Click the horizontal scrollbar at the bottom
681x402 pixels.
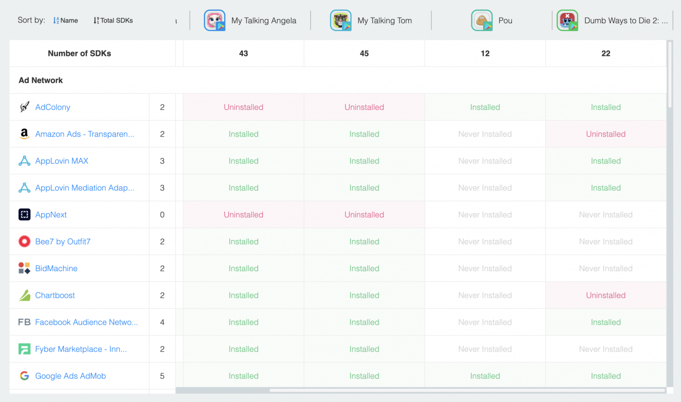coord(418,391)
